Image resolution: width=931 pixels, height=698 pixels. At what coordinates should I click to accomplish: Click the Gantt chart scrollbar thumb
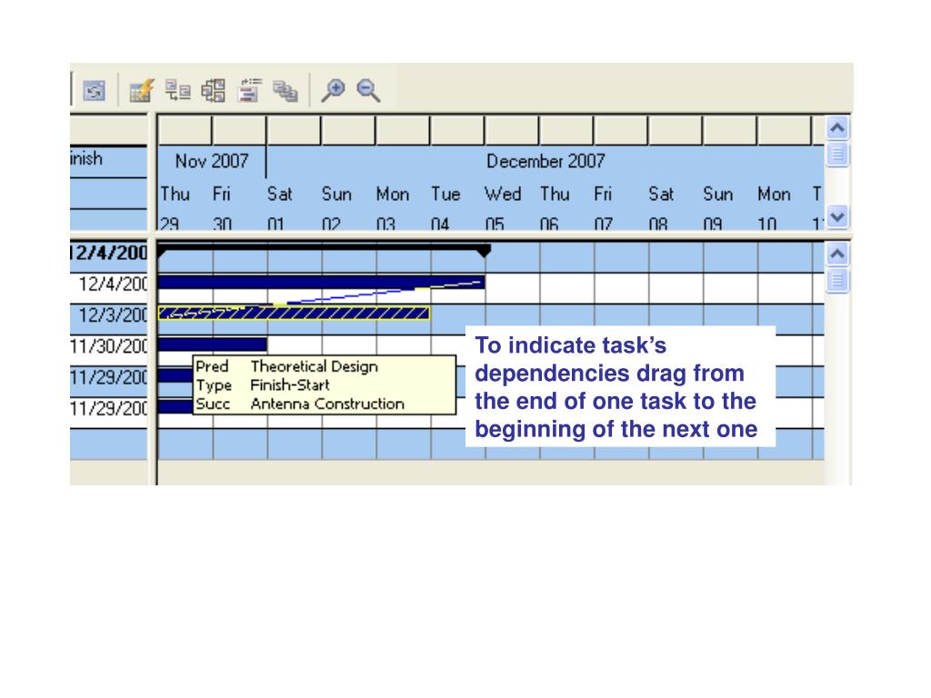pos(837,280)
